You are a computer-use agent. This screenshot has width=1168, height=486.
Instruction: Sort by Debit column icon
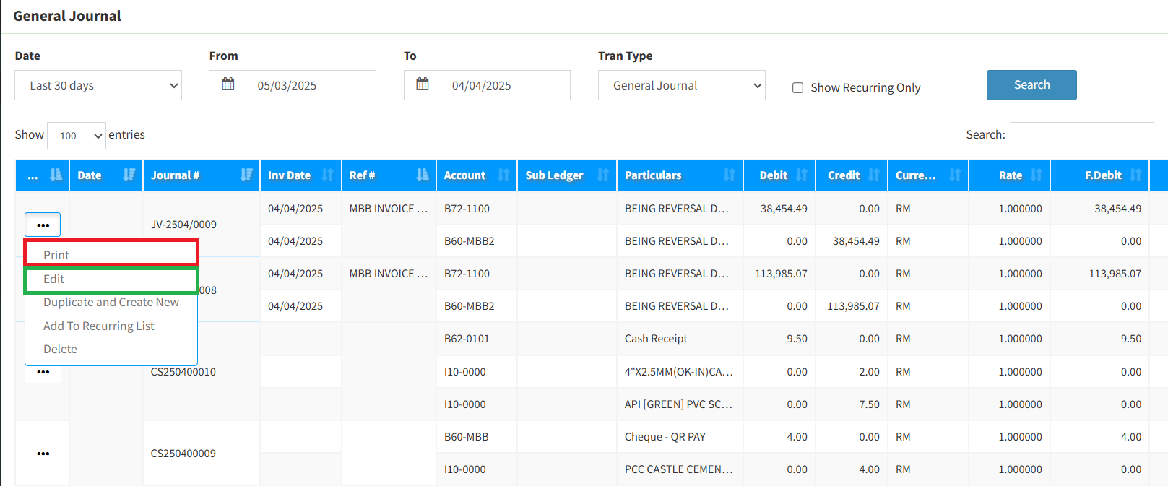801,175
